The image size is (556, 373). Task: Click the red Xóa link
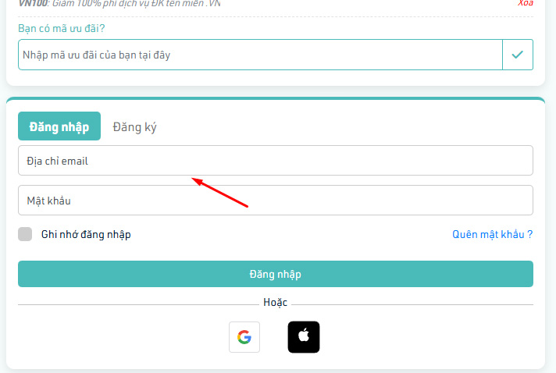[x=526, y=3]
